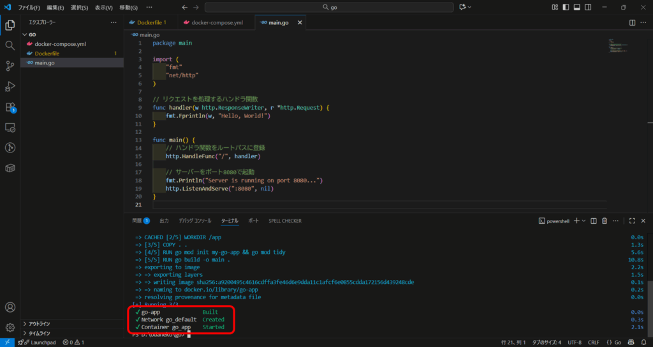
Task: Open the Remote Explorer icon
Action: pyautogui.click(x=10, y=128)
